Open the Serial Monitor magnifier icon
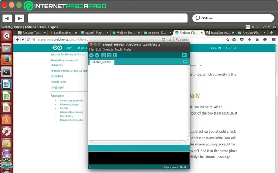This screenshot has height=173, width=278. (x=185, y=55)
